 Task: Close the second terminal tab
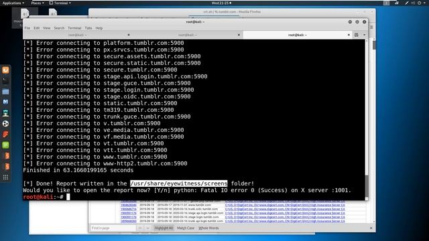(x=239, y=35)
